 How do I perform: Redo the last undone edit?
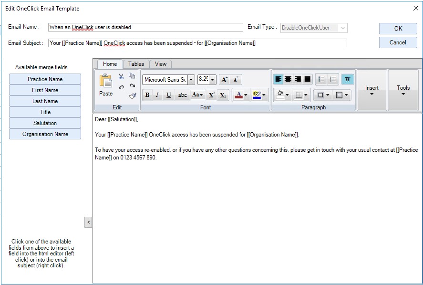tap(132, 85)
